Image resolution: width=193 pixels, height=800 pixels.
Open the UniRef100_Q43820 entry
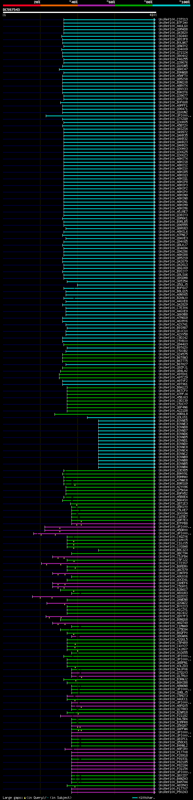point(173,33)
